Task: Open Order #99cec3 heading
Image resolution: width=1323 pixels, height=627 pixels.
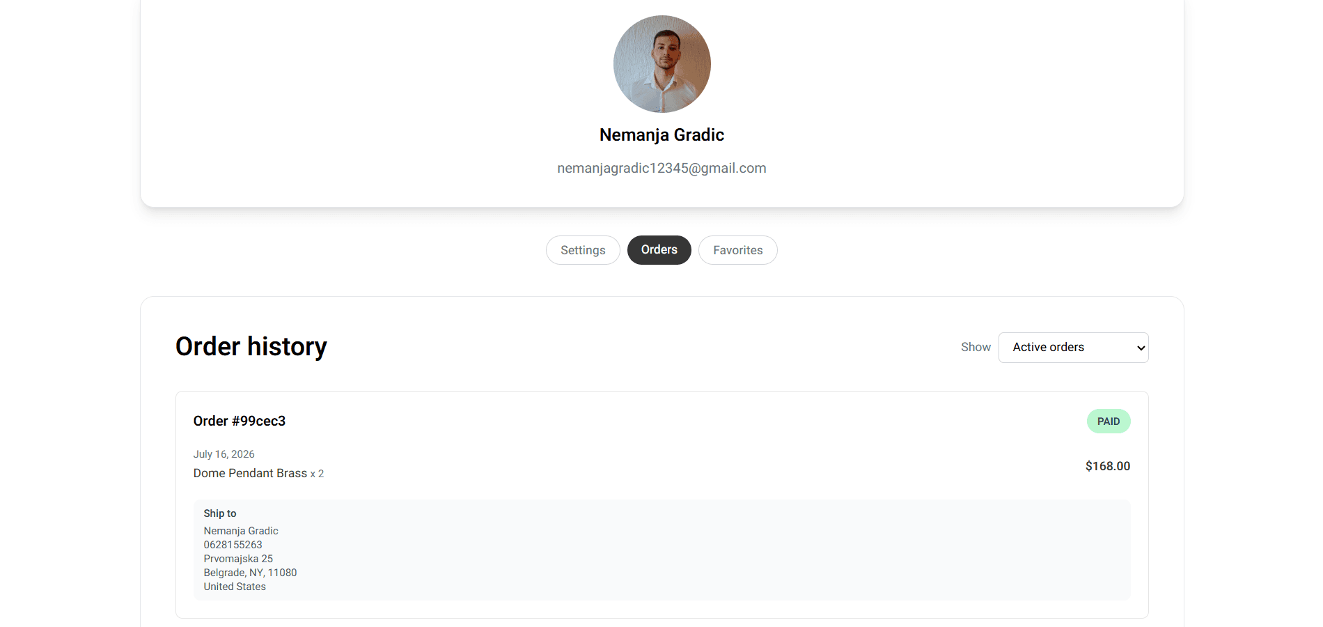Action: click(240, 421)
